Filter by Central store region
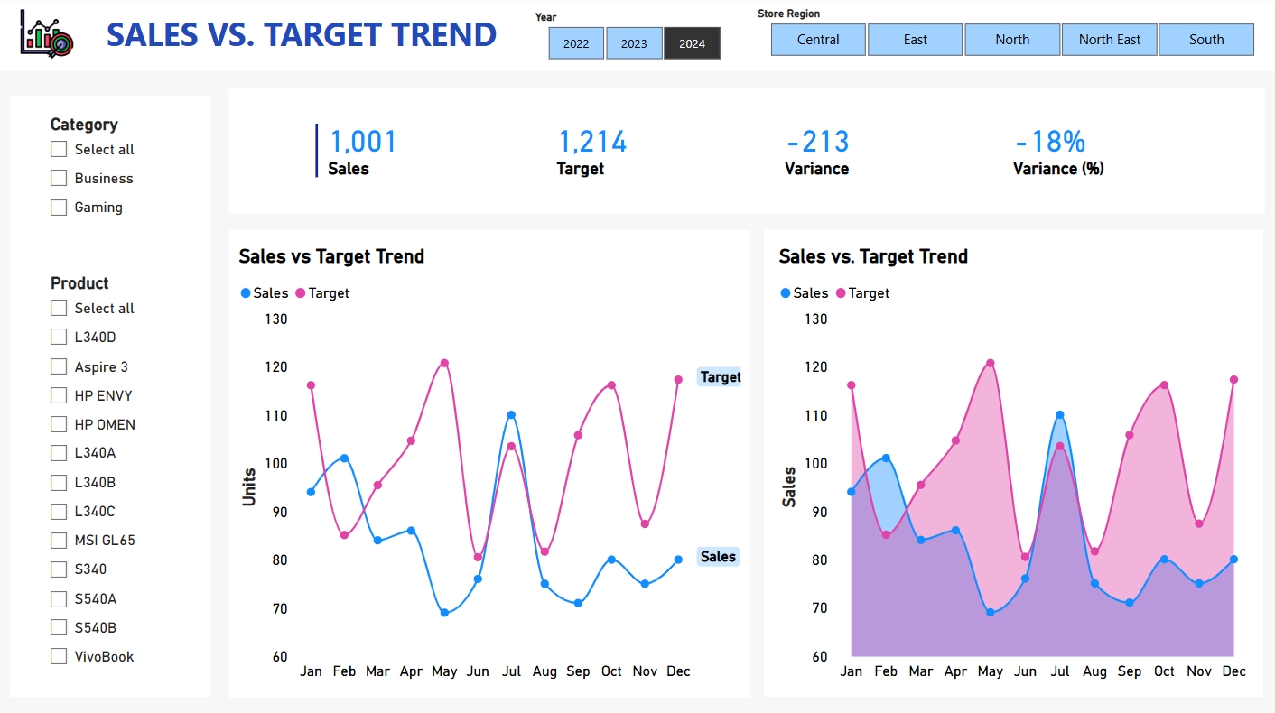This screenshot has width=1275, height=713. [818, 40]
